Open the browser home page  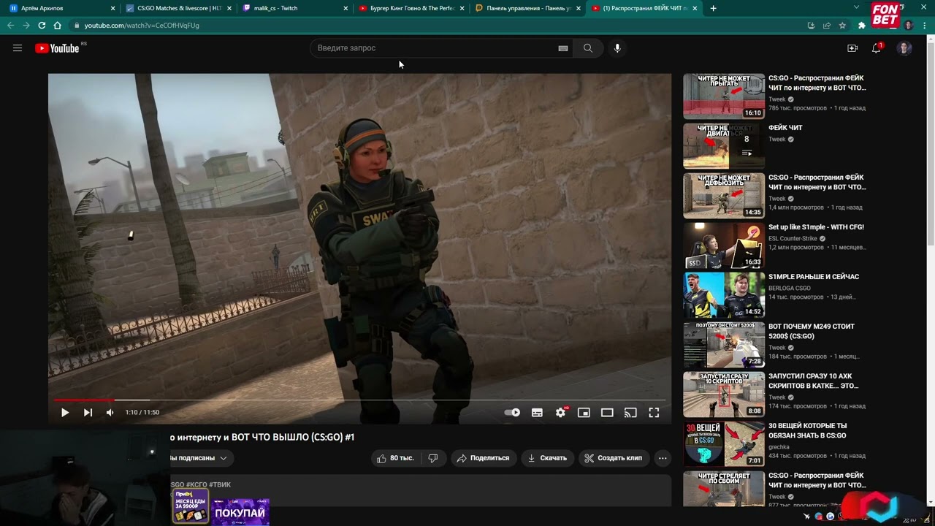(57, 25)
